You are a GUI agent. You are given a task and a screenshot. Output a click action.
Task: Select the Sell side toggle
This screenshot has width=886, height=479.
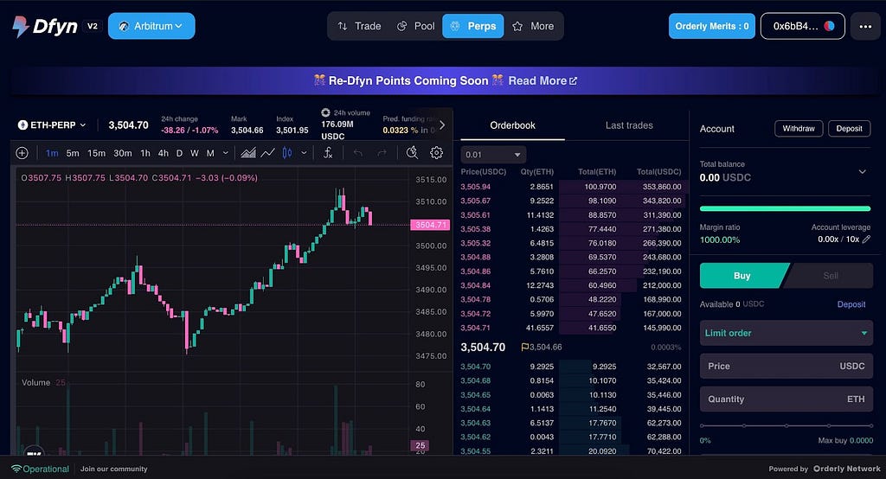point(830,276)
